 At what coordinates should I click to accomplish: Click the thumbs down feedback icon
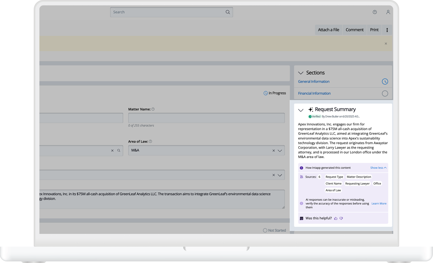[341, 218]
